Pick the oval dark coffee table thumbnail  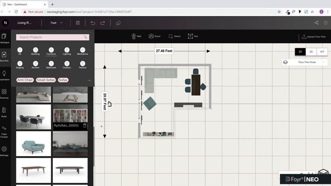70,171
